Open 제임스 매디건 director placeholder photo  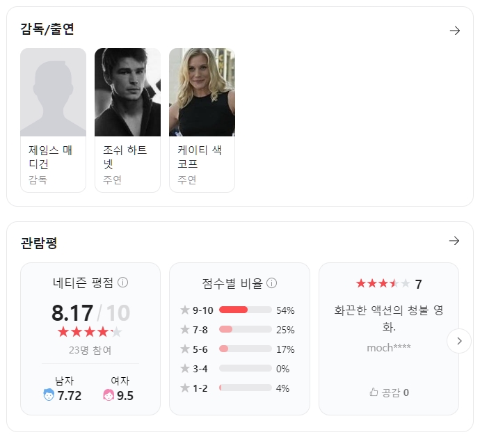tap(53, 92)
